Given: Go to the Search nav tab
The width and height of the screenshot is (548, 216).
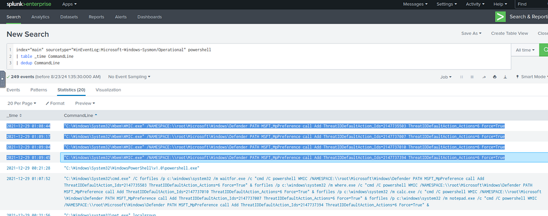Looking at the screenshot, I should [13, 17].
